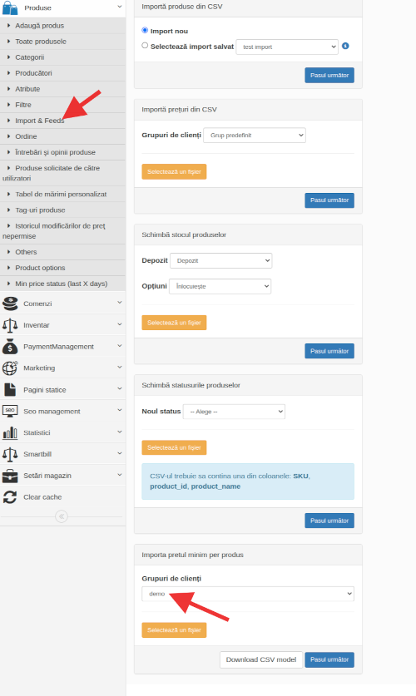Collapse the sidebar with double-arrow icon
The width and height of the screenshot is (416, 696).
[62, 516]
